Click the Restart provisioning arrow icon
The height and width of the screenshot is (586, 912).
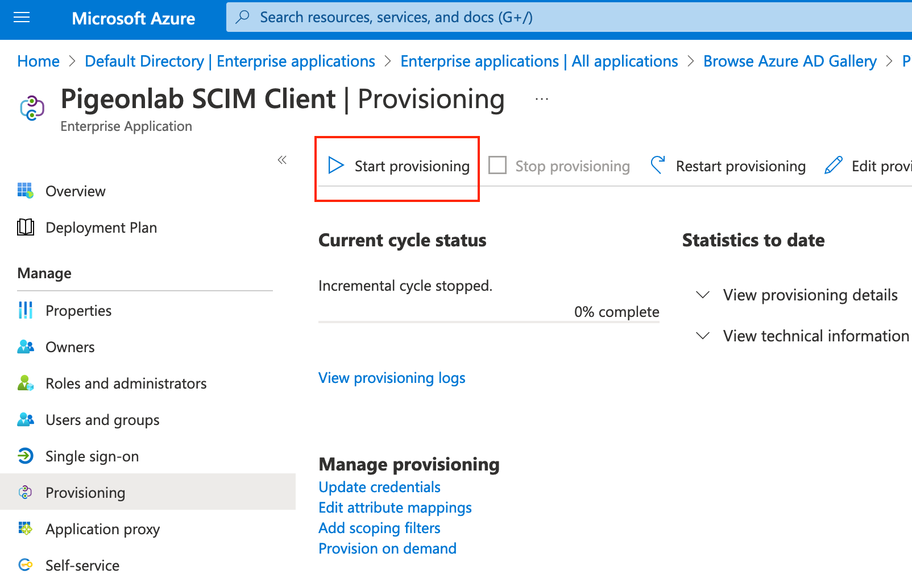pos(658,166)
